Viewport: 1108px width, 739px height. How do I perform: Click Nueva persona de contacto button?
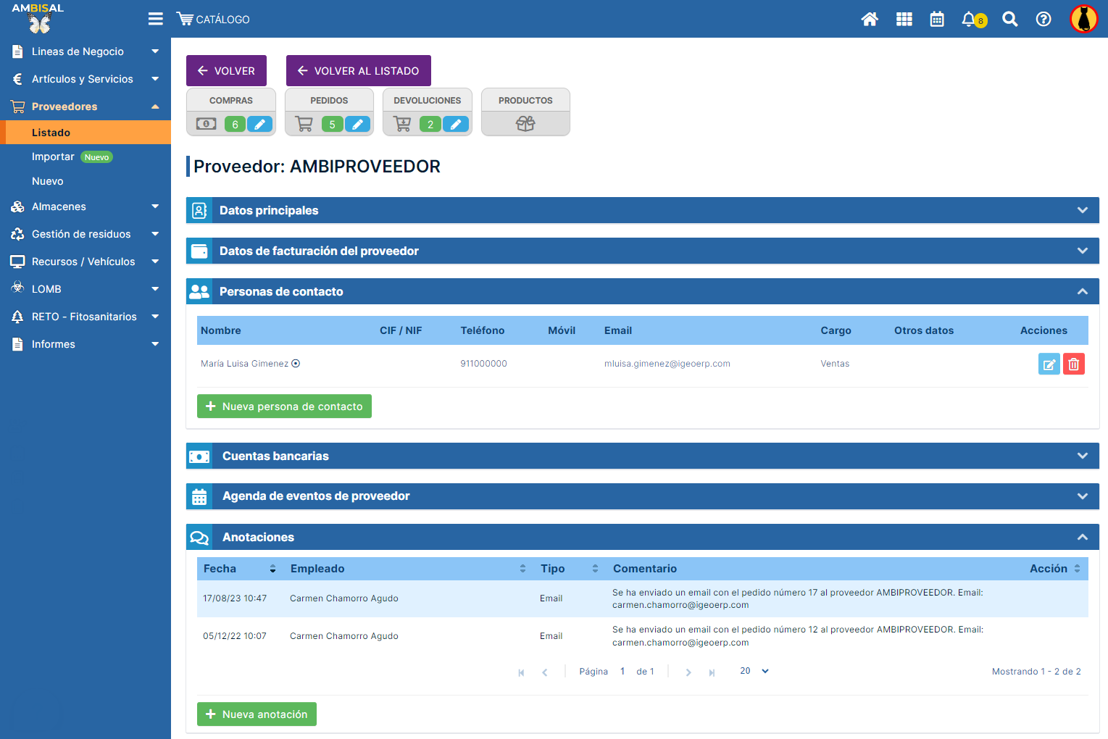(284, 406)
